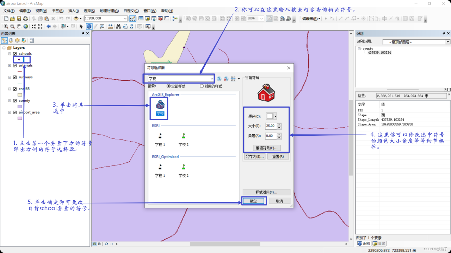Screen dimensions: 451x253
Task: Collapse the Layers tree group
Action: (x=4, y=48)
